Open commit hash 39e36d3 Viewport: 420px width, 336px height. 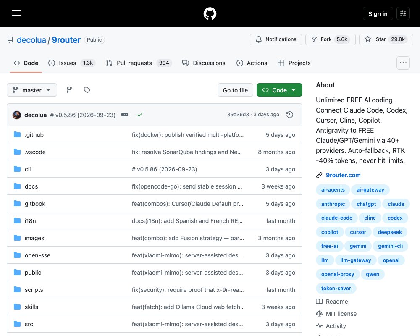238,115
